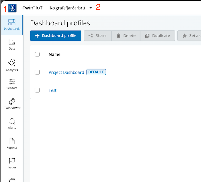Viewport: 201px width, 182px height.
Task: Open the Data section
Action: [x=12, y=45]
